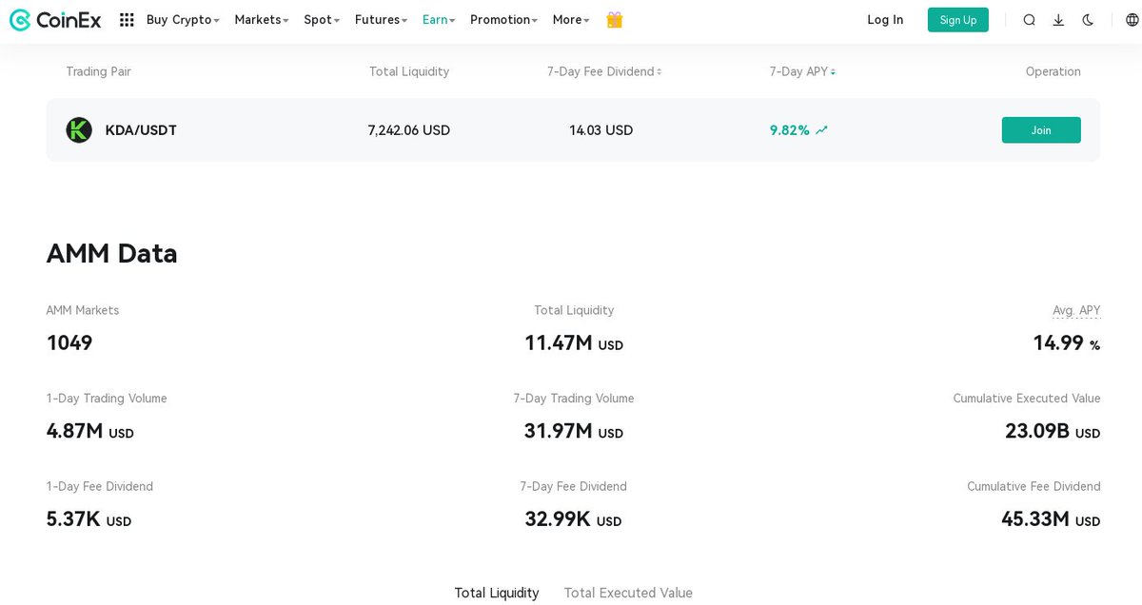Click the 14.03 USD dividend value

[601, 130]
